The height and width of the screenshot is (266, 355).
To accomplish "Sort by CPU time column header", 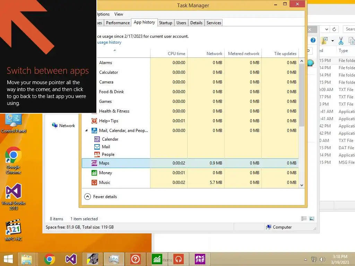I will click(x=169, y=53).
